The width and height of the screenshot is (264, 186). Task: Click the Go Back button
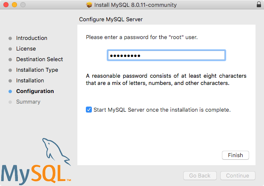[200, 176]
